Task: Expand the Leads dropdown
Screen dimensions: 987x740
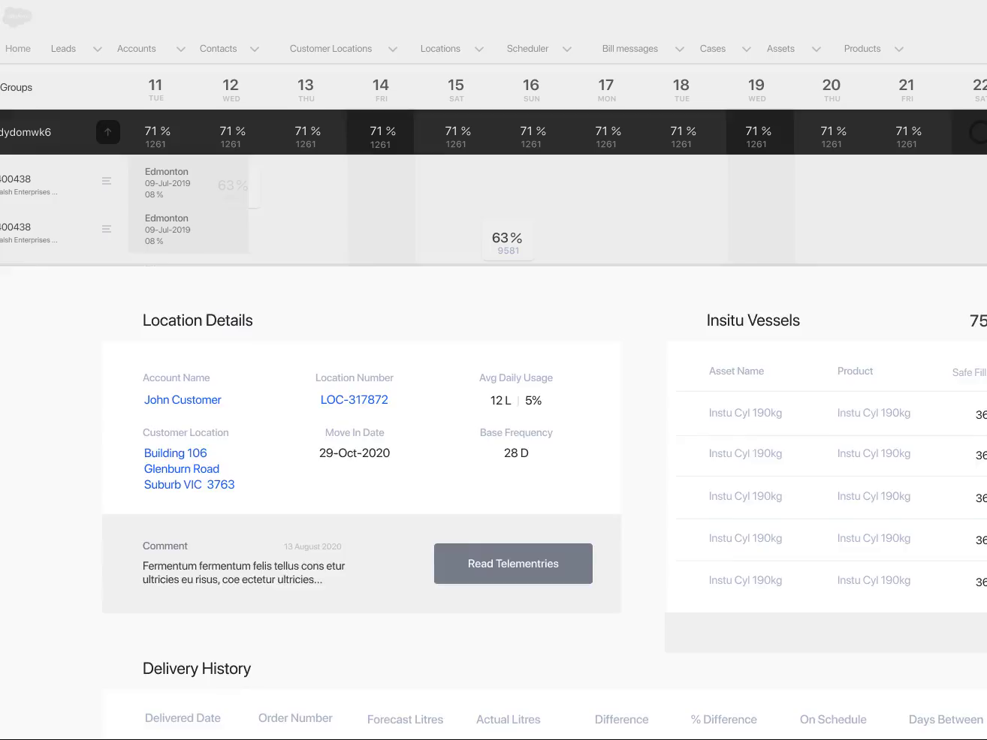Action: [96, 48]
